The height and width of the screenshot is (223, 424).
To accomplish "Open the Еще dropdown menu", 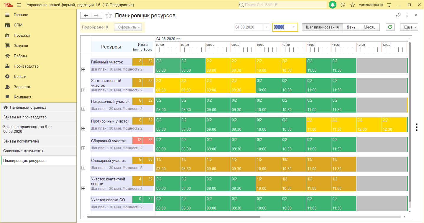I will pyautogui.click(x=409, y=27).
